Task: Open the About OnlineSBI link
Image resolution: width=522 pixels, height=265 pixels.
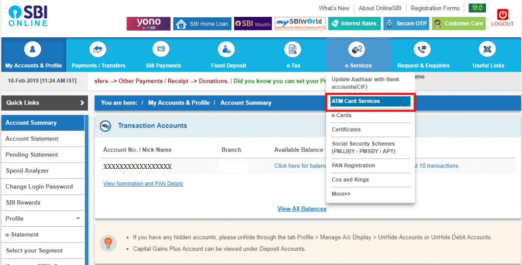Action: (380, 8)
